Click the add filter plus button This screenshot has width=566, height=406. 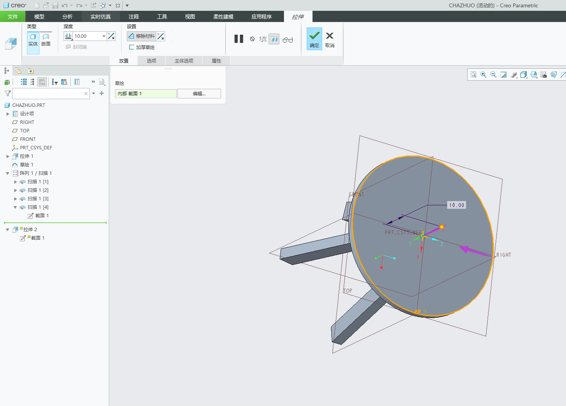click(102, 93)
